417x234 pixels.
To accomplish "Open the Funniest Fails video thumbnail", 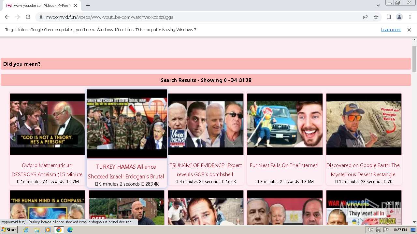I will click(x=285, y=124).
